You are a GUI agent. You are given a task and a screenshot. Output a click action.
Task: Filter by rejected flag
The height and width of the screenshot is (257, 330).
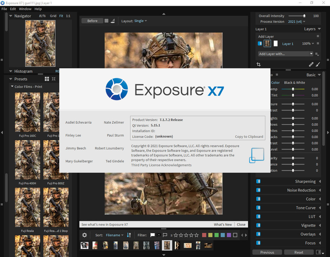pyautogui.click(x=159, y=235)
